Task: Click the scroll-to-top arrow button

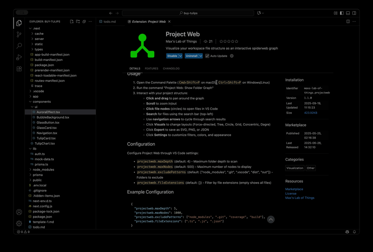Action: point(271,219)
